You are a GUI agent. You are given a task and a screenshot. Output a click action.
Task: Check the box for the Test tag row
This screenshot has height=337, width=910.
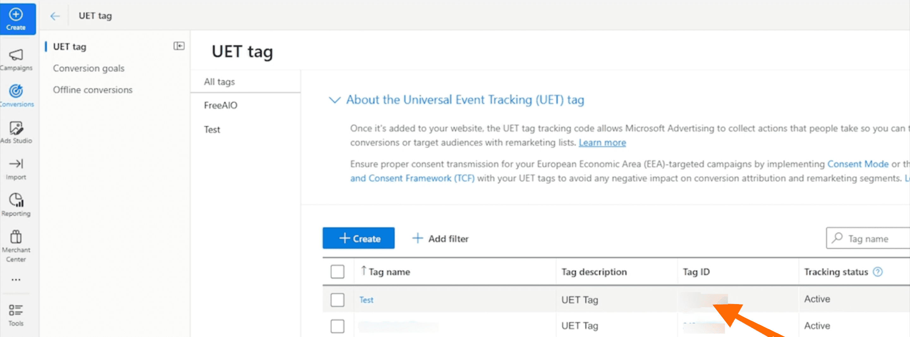[337, 300]
